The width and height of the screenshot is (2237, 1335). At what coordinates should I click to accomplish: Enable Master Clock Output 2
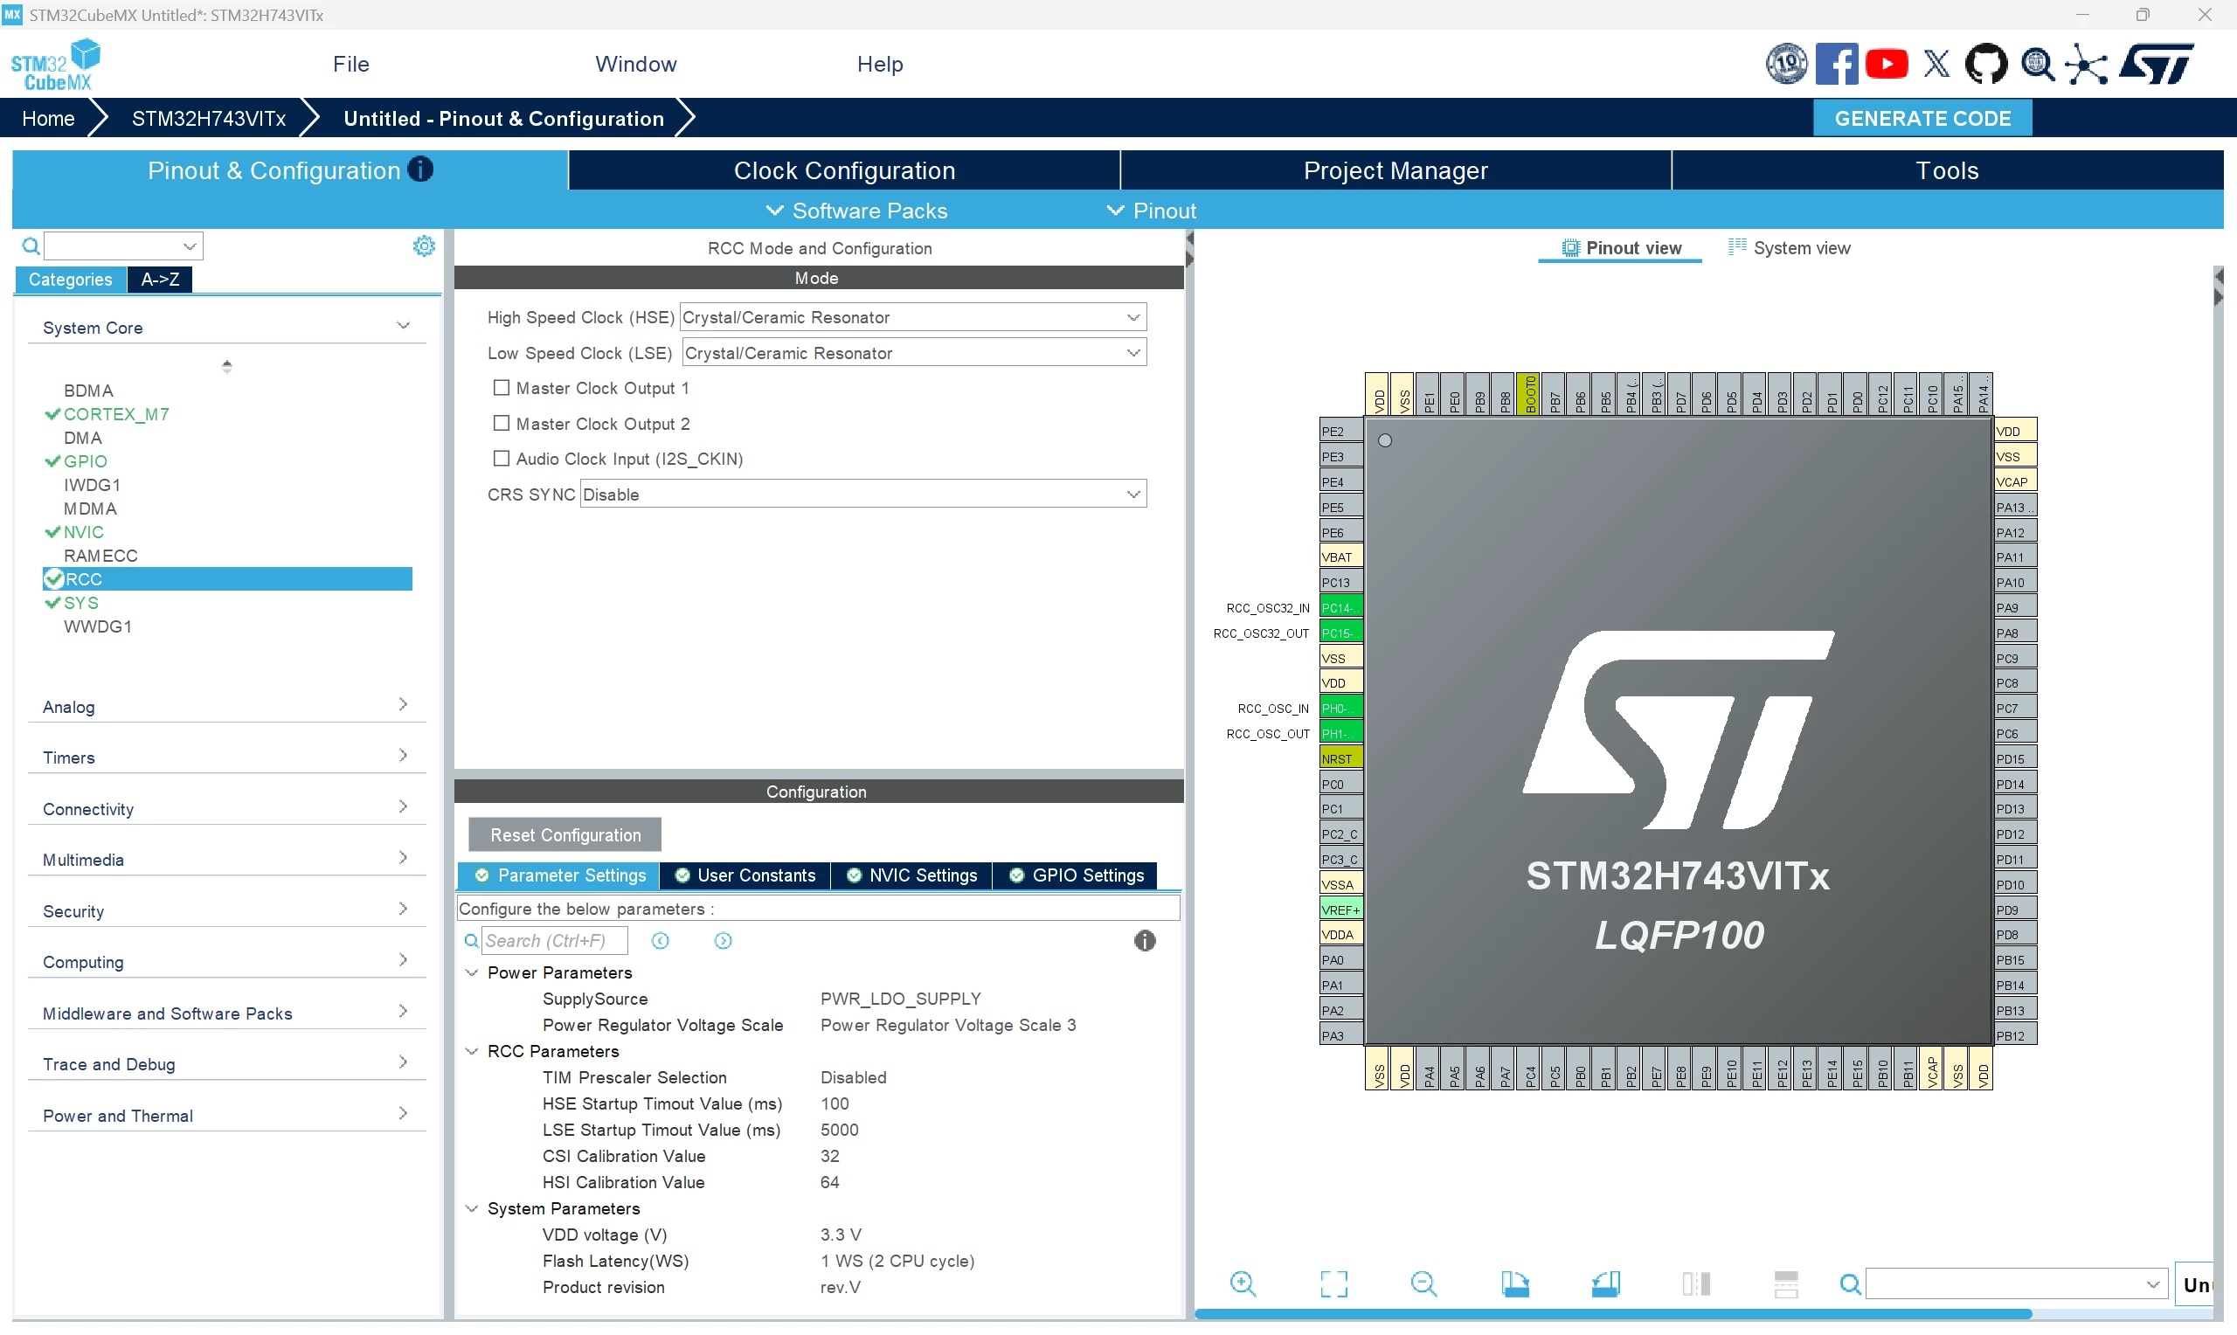click(x=502, y=423)
